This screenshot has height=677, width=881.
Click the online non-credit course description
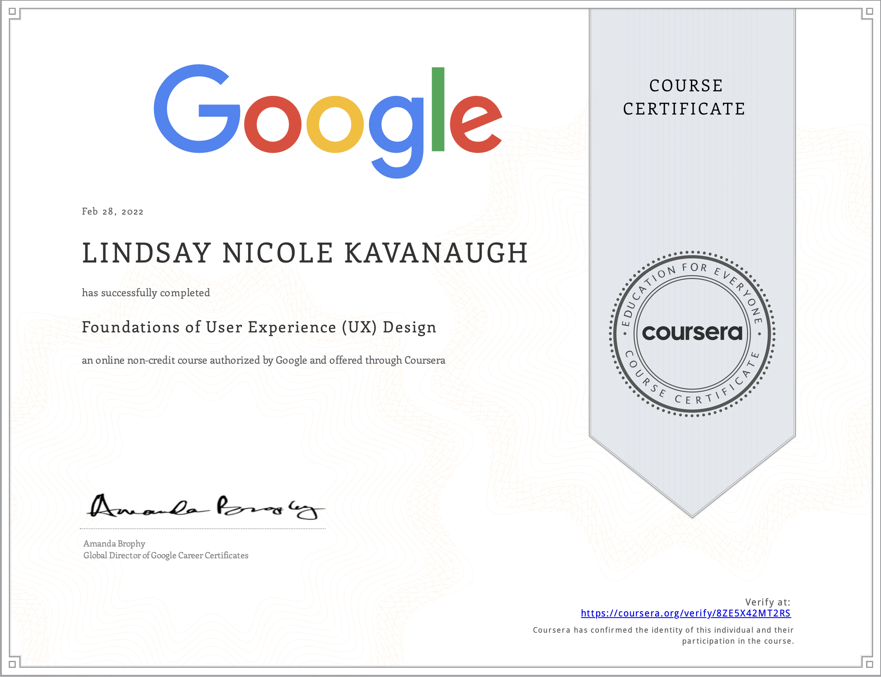[x=263, y=360]
